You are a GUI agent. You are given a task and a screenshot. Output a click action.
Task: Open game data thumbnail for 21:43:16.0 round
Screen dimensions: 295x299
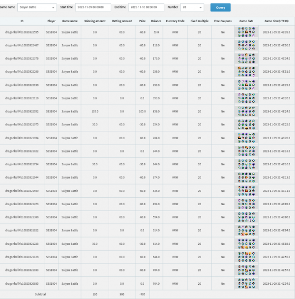coord(246,164)
